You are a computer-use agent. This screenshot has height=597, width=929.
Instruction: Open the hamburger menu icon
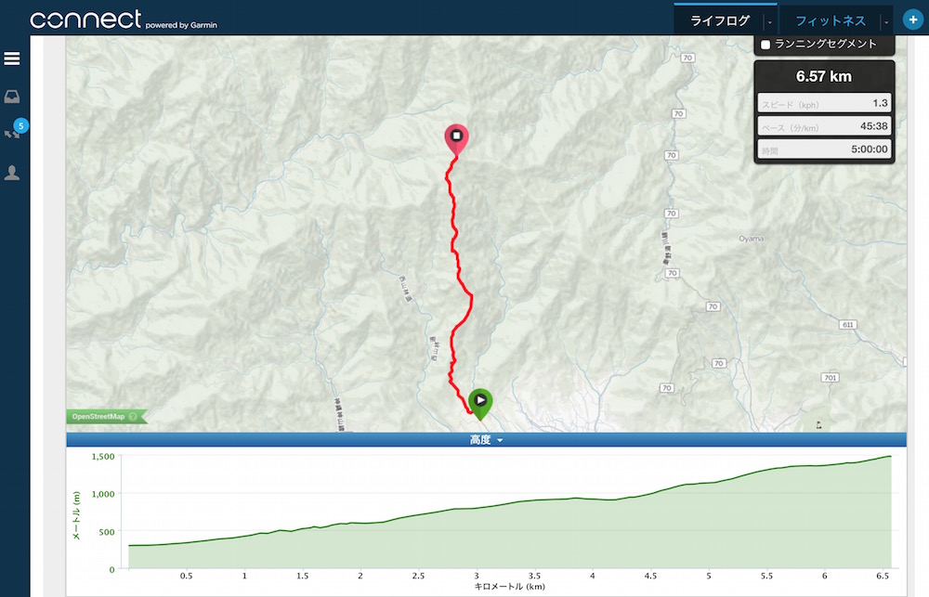click(12, 58)
